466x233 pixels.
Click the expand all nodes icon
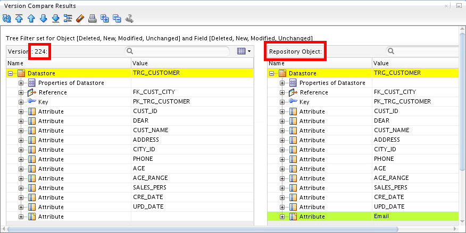[x=105, y=19]
